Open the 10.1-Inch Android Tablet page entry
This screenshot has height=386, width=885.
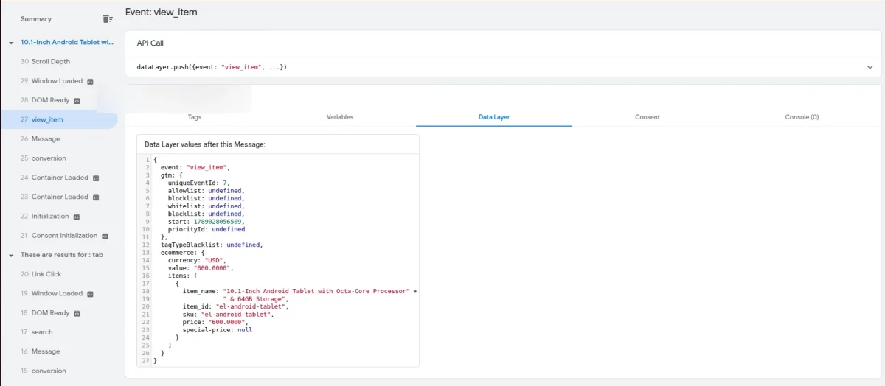point(67,43)
